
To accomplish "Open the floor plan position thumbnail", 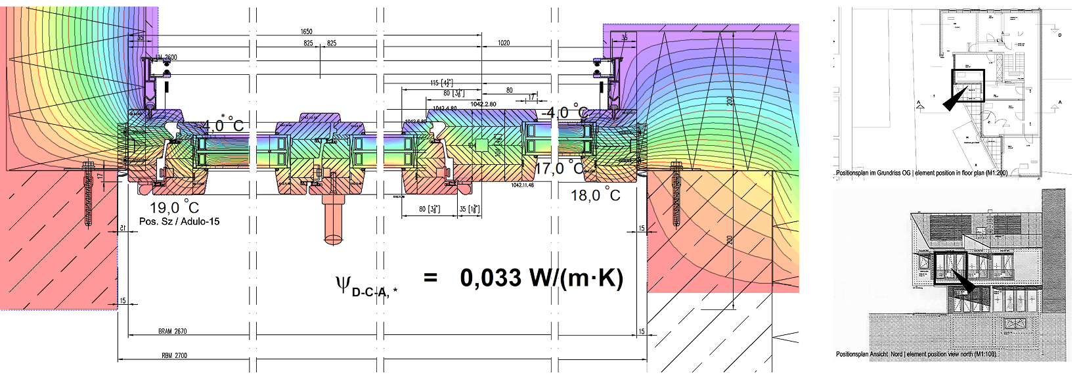I will [x=937, y=92].
